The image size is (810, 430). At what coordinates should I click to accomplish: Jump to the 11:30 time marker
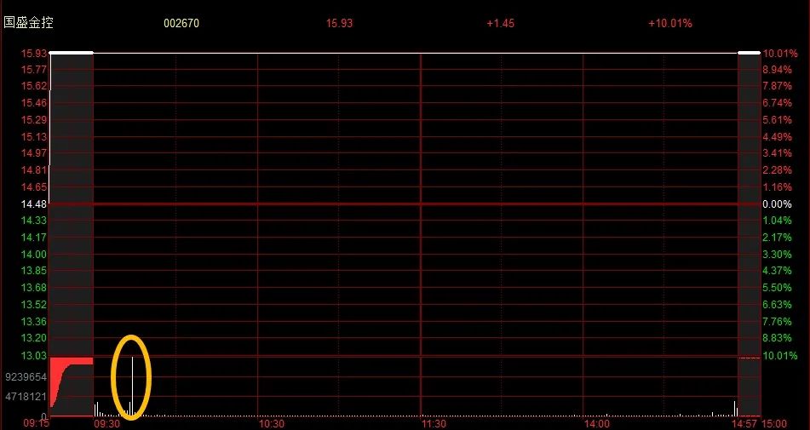coord(434,423)
